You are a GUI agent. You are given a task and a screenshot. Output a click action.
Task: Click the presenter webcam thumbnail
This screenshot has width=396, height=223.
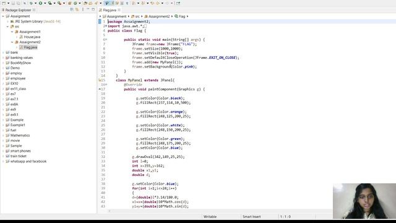(x=364, y=201)
